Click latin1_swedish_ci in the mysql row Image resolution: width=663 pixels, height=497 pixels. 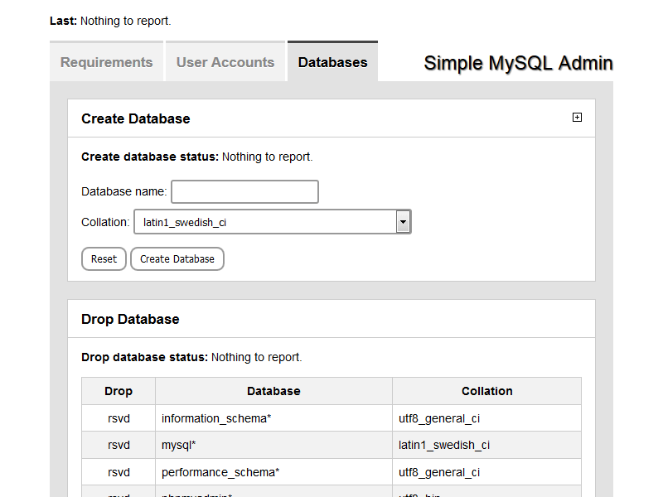coord(444,445)
